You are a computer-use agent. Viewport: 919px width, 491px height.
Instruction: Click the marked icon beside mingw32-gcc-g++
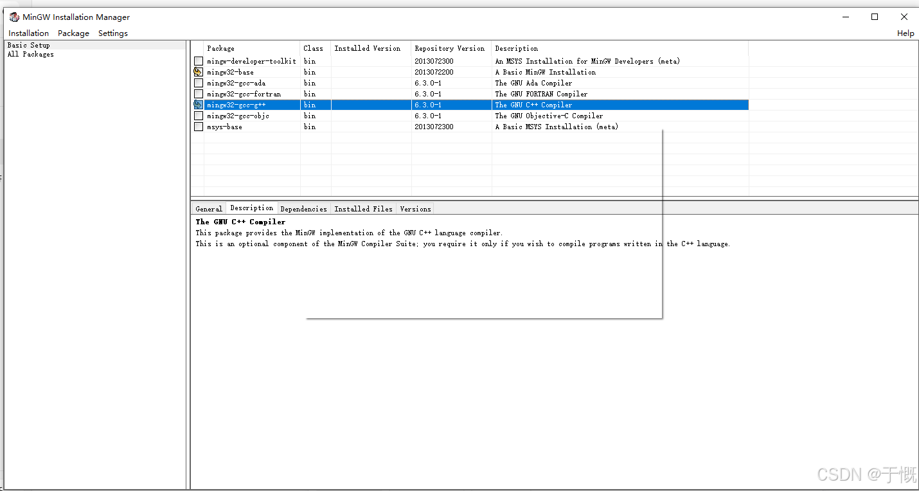(x=199, y=105)
